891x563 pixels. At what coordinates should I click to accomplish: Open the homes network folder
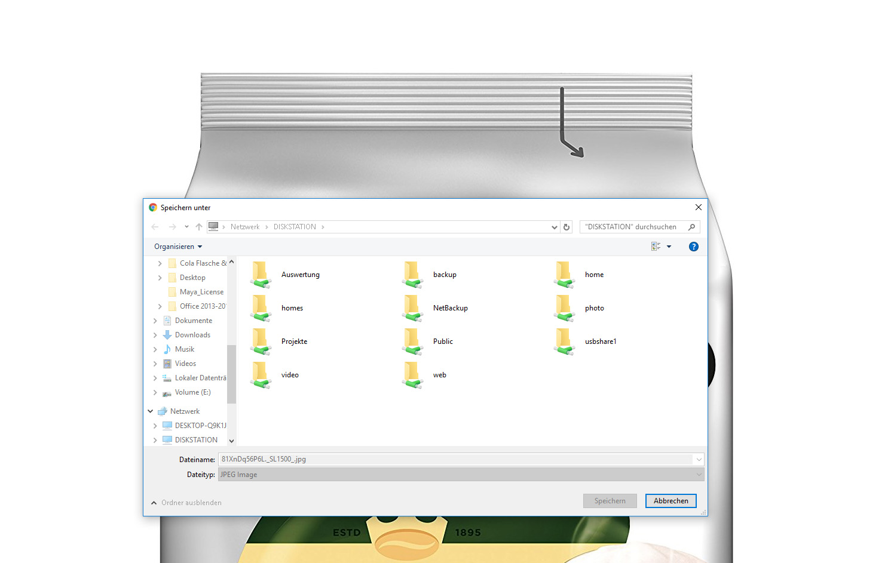click(277, 308)
